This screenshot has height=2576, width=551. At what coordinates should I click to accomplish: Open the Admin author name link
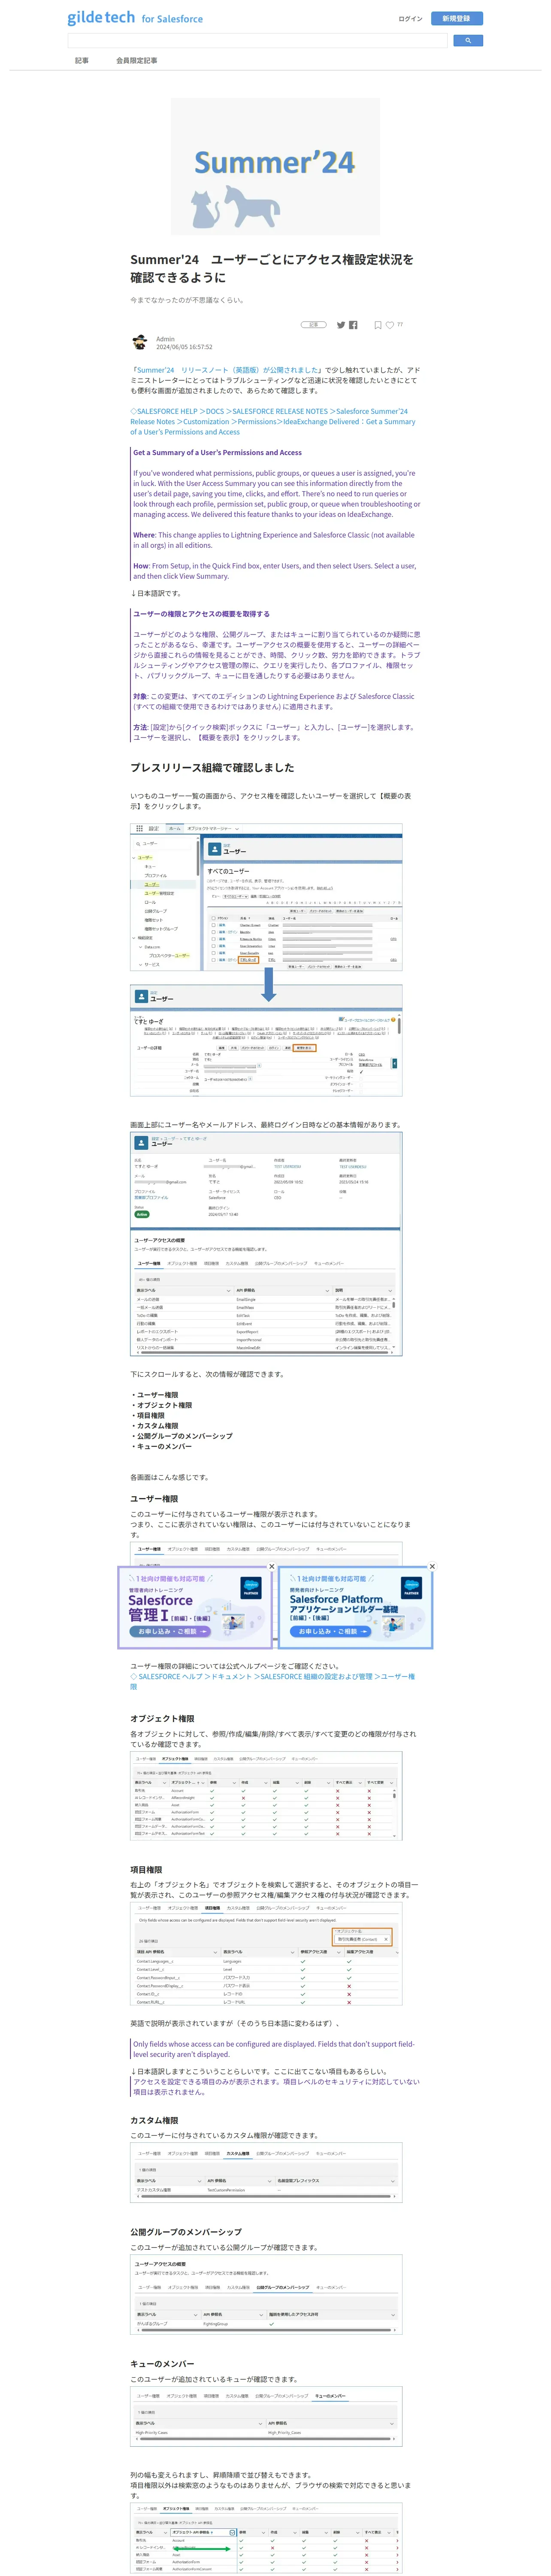click(x=165, y=339)
